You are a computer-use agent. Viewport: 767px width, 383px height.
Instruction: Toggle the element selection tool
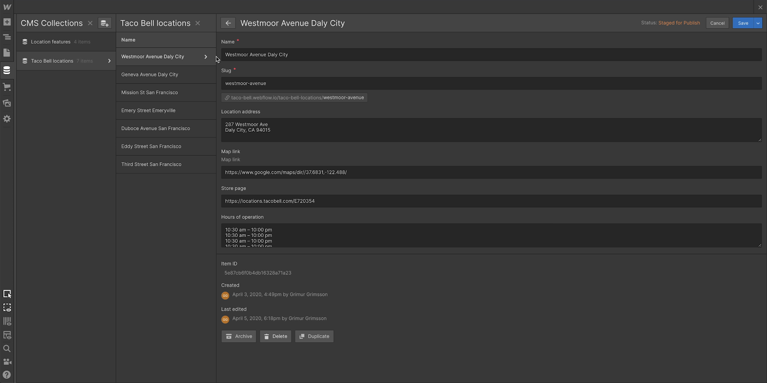[7, 294]
